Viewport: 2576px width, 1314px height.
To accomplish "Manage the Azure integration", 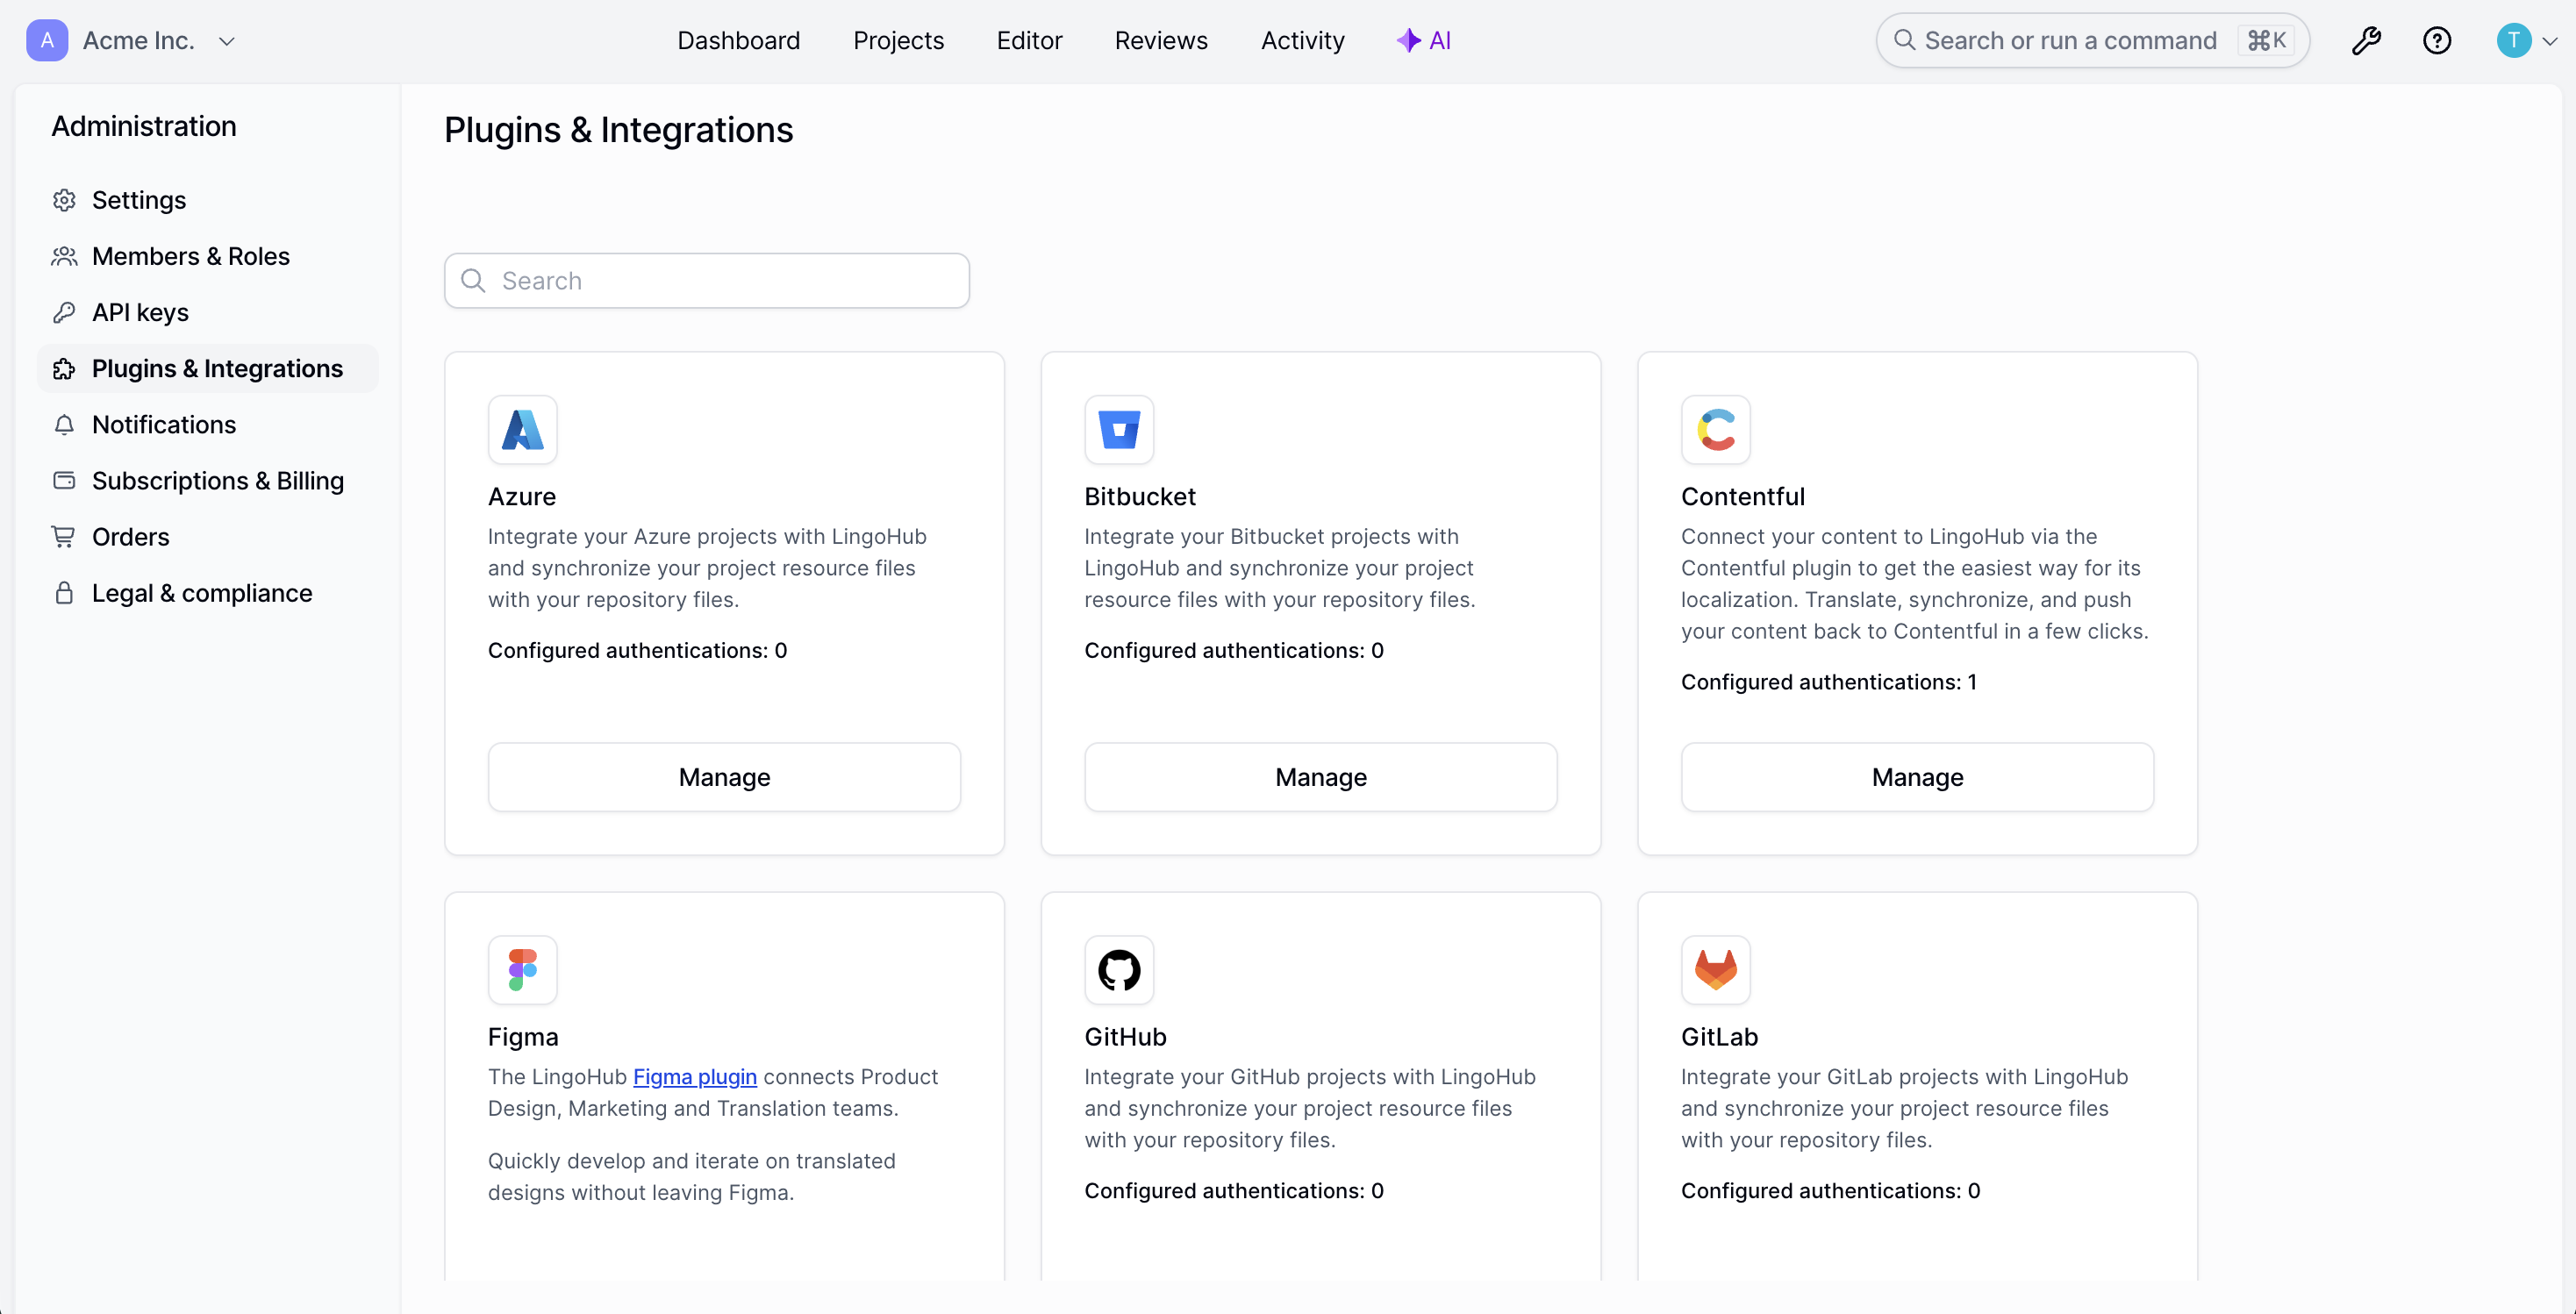I will [724, 777].
